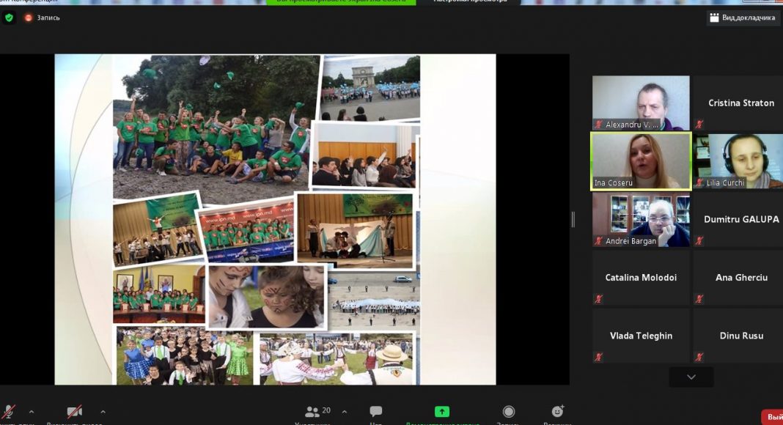
Task: Click muted mic icon on Catalina Molodoi tile
Action: [599, 299]
